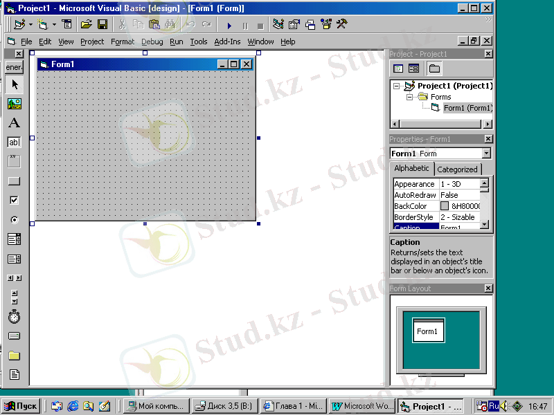Select the TextBox tool

click(14, 142)
